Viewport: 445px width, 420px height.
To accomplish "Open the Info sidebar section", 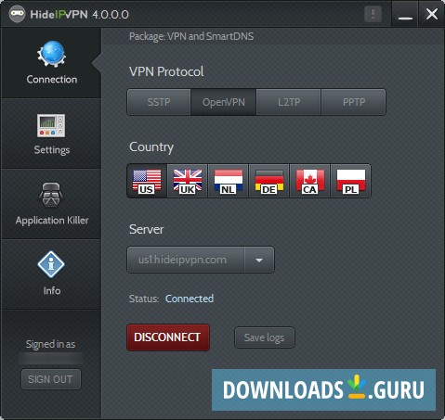I will coord(51,274).
